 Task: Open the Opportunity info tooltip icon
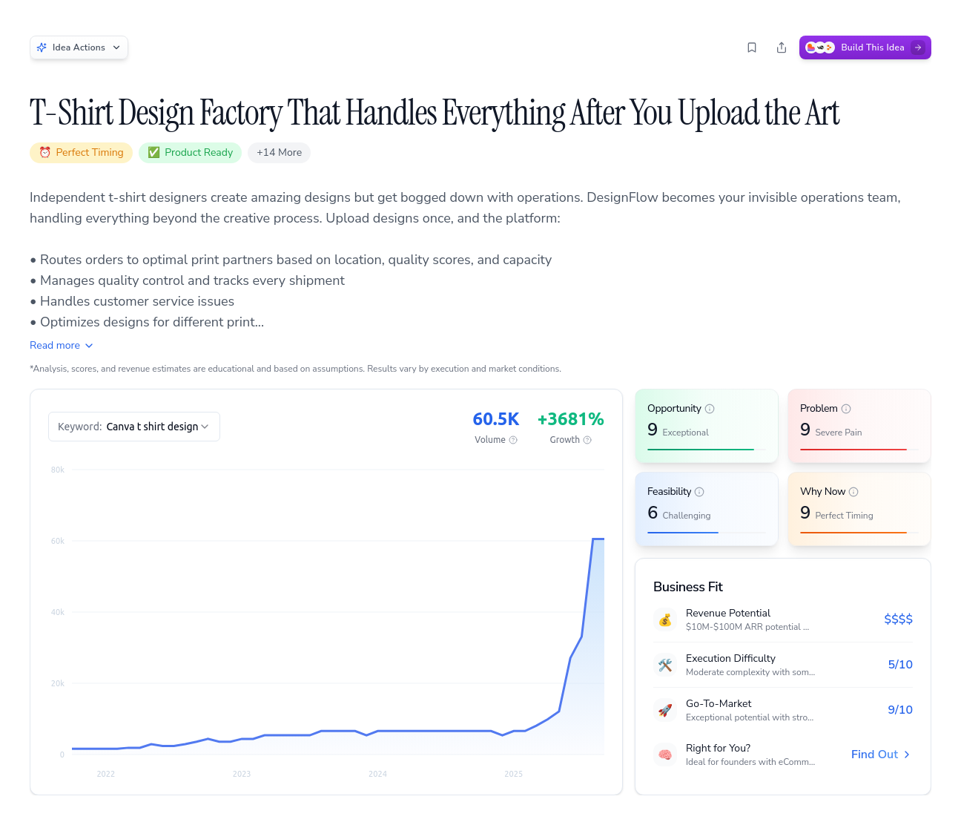(x=710, y=408)
